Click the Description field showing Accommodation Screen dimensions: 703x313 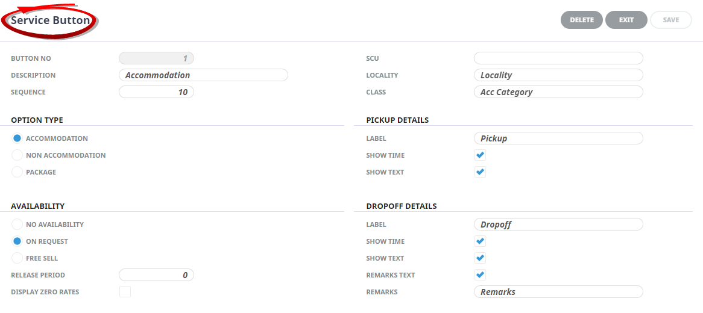click(x=203, y=75)
